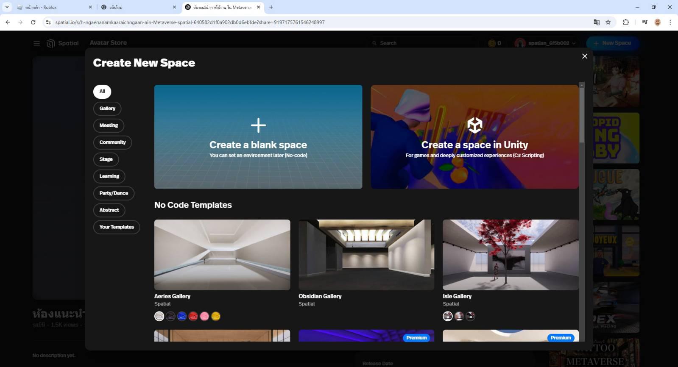The image size is (678, 367).
Task: Choose white color variant for Aeries Gallery
Action: 159,316
